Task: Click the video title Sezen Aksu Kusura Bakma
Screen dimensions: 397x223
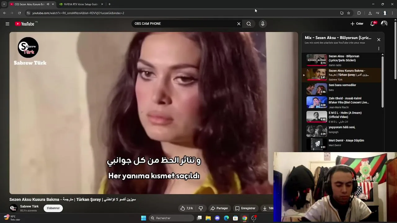Action: pos(73,199)
